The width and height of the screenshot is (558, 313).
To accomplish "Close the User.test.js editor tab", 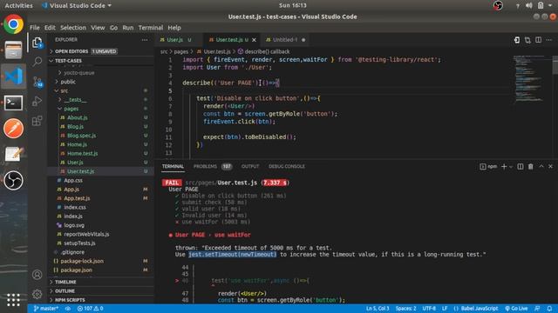I will [254, 40].
